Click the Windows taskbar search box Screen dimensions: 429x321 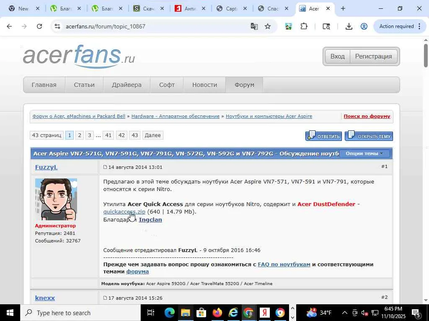click(80, 313)
